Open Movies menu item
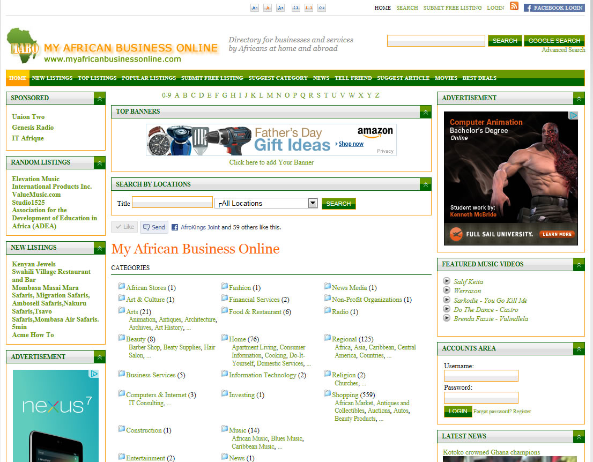This screenshot has width=593, height=462. click(446, 78)
